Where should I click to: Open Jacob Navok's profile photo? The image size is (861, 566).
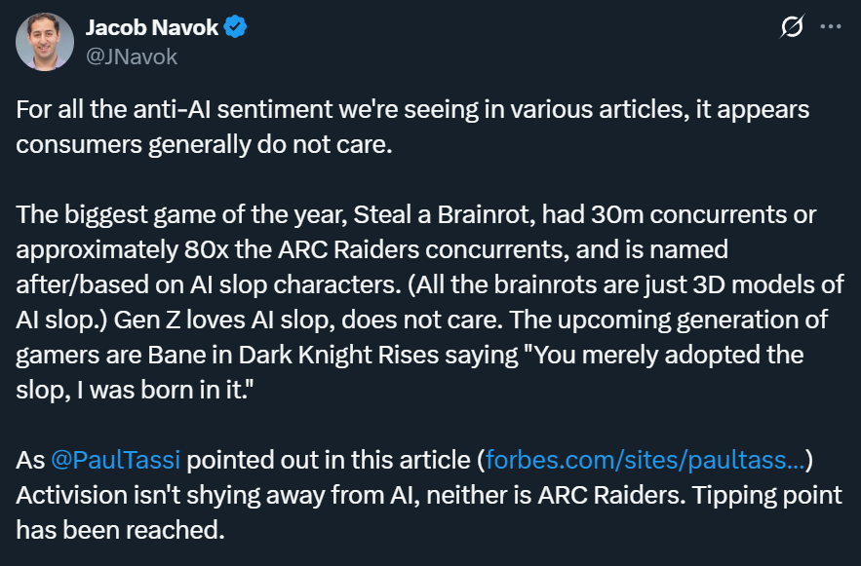[x=45, y=42]
